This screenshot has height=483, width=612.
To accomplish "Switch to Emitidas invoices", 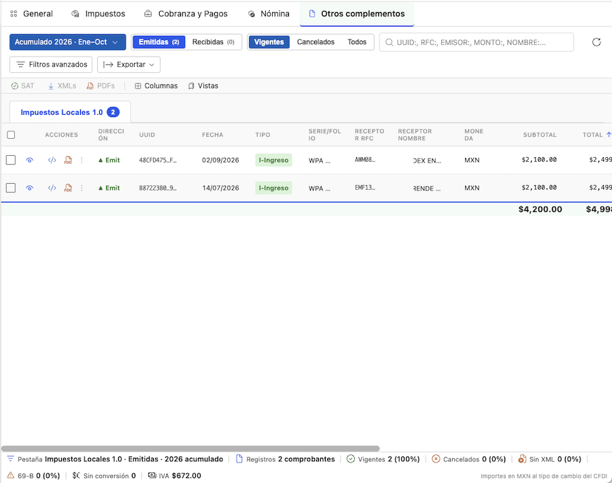I will point(159,42).
